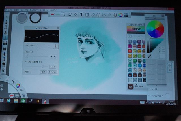Open the マイアカウント menu
Image resolution: width=181 pixels, height=121 pixels.
click(x=44, y=10)
